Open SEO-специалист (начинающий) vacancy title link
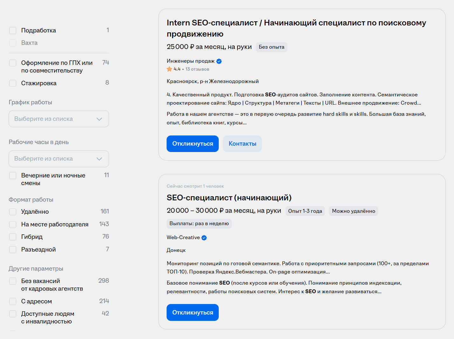 (x=229, y=198)
